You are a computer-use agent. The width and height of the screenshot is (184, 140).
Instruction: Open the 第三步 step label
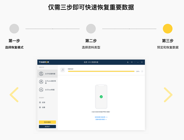point(168,41)
